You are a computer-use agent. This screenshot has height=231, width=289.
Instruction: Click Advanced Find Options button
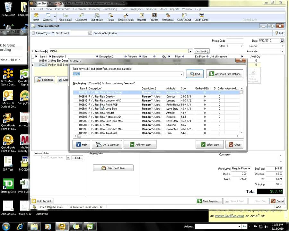point(224,74)
